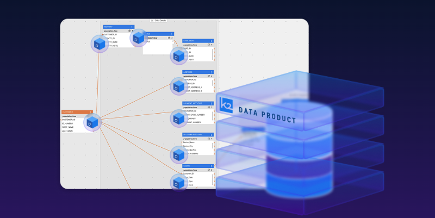
Task: Click population.flow row in RECOMMENDATIONS table
Action: tap(198, 139)
